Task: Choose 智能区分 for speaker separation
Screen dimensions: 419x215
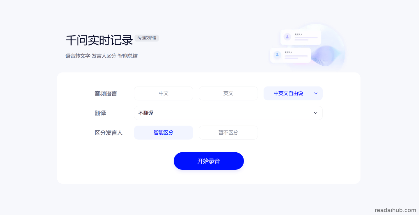Action: [164, 133]
